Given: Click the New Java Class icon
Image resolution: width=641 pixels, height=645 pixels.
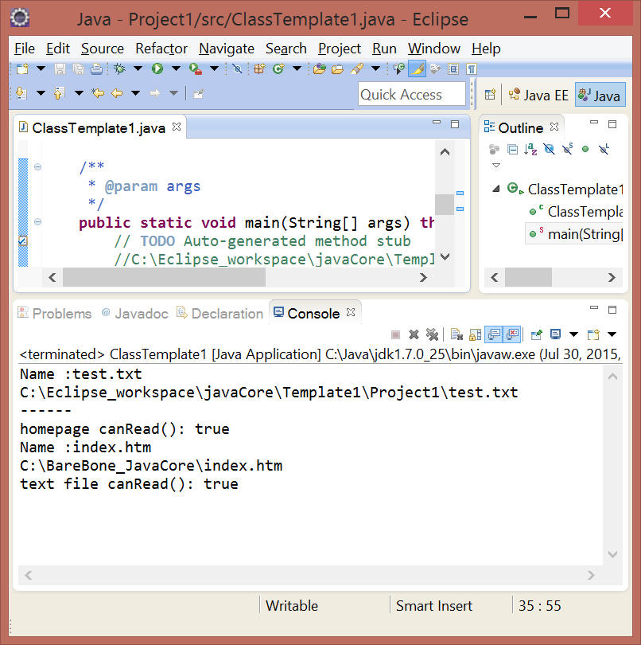Looking at the screenshot, I should point(278,68).
